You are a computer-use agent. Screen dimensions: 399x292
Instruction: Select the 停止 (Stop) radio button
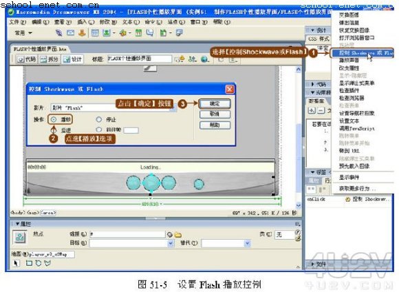click(x=99, y=119)
